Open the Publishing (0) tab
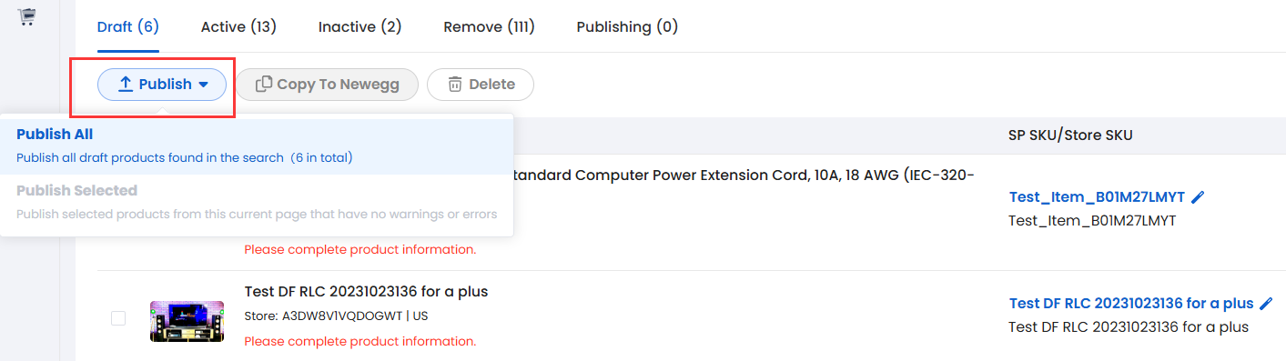The image size is (1286, 361). (627, 27)
